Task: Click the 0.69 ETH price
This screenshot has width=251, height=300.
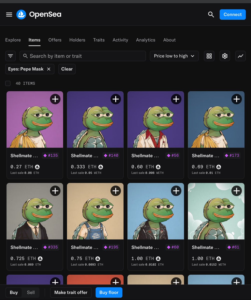Action: click(203, 167)
